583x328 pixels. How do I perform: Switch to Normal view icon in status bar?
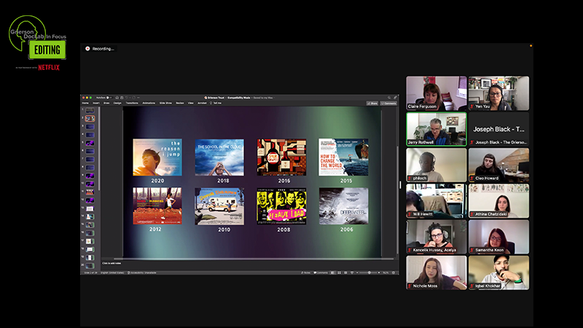(x=333, y=273)
